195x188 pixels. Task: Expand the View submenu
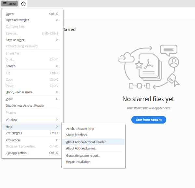[x=32, y=99]
